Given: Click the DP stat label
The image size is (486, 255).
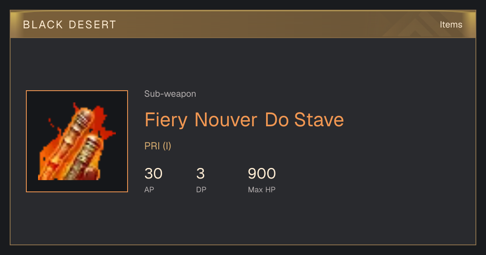Looking at the screenshot, I should 201,189.
